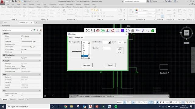Screen dimensions: 195x109
Task: Collapse the Plot style section
Action: point(40,61)
